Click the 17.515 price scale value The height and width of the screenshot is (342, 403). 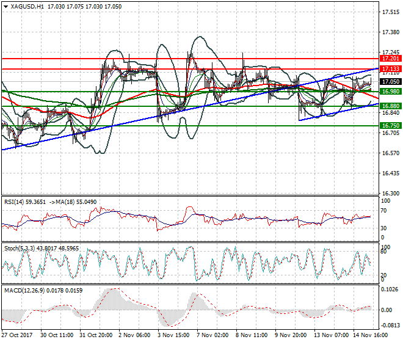click(x=391, y=12)
